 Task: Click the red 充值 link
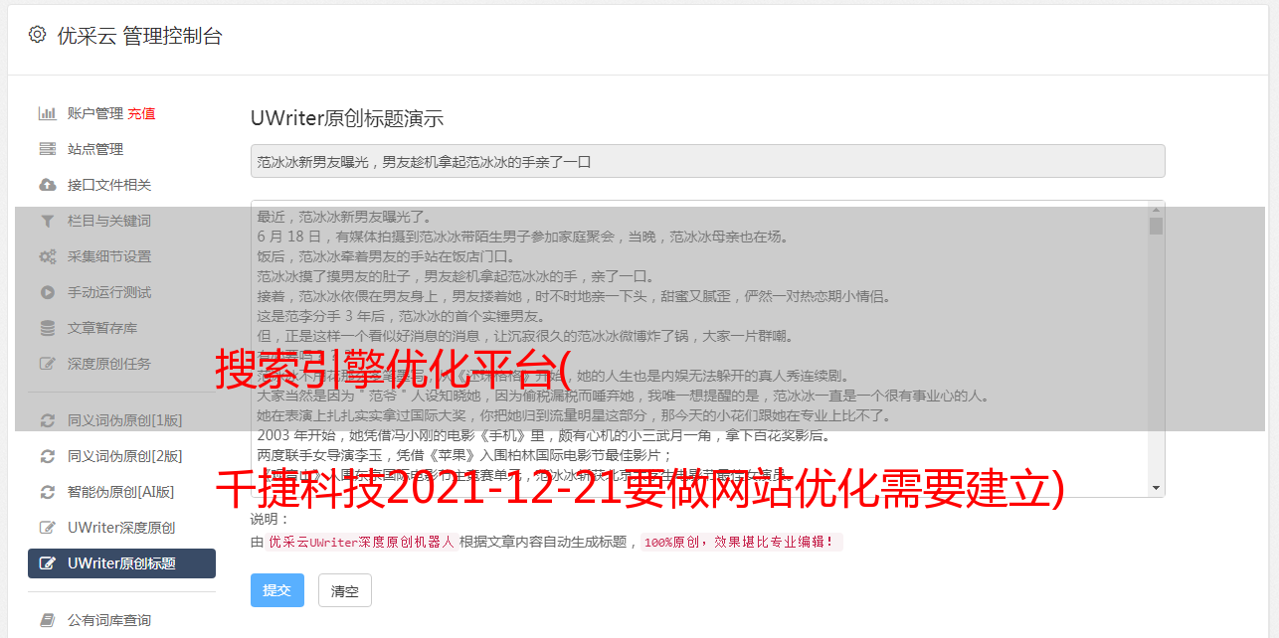141,113
